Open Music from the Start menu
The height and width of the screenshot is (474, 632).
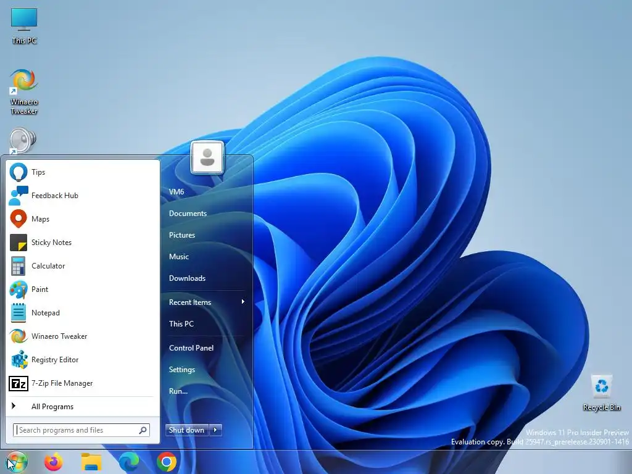pyautogui.click(x=179, y=257)
